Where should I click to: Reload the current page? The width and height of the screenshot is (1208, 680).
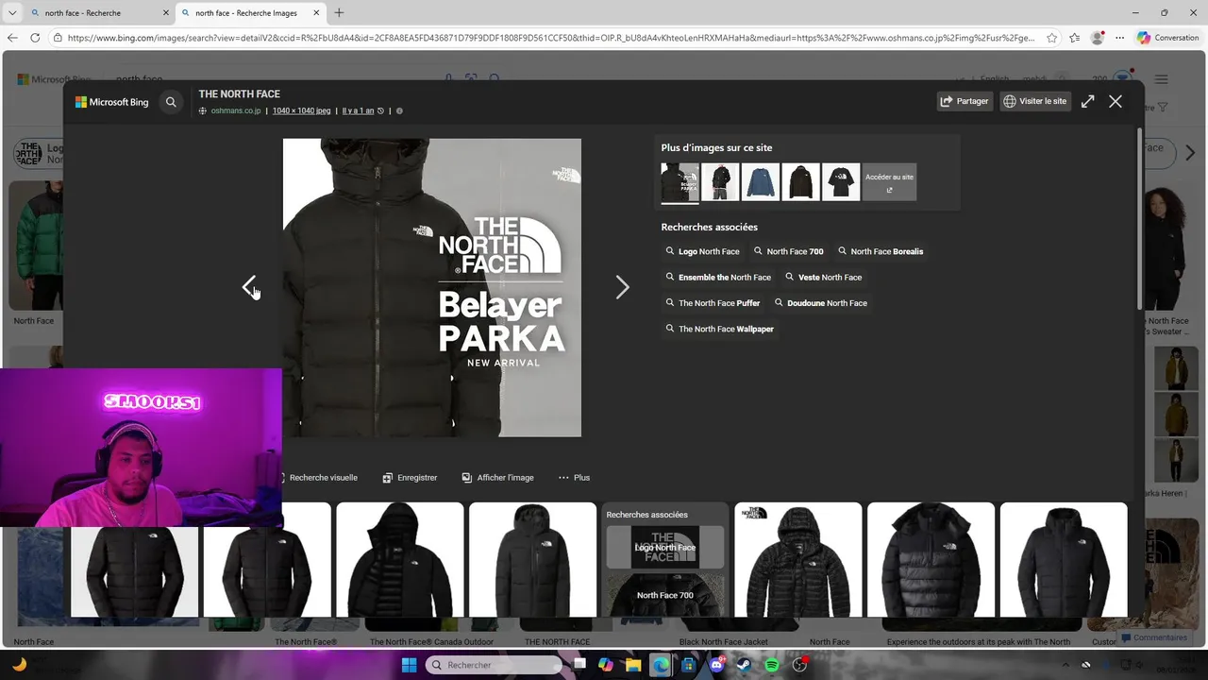click(x=35, y=38)
